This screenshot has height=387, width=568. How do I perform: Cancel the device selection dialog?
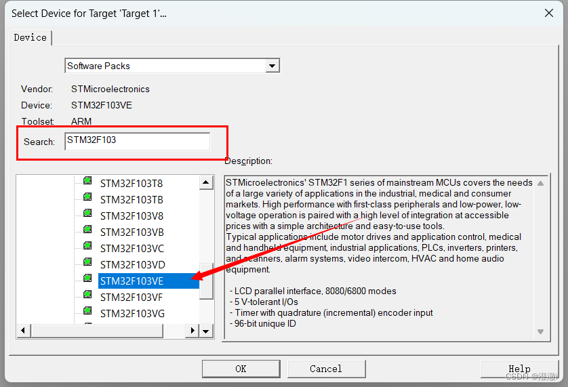(326, 369)
